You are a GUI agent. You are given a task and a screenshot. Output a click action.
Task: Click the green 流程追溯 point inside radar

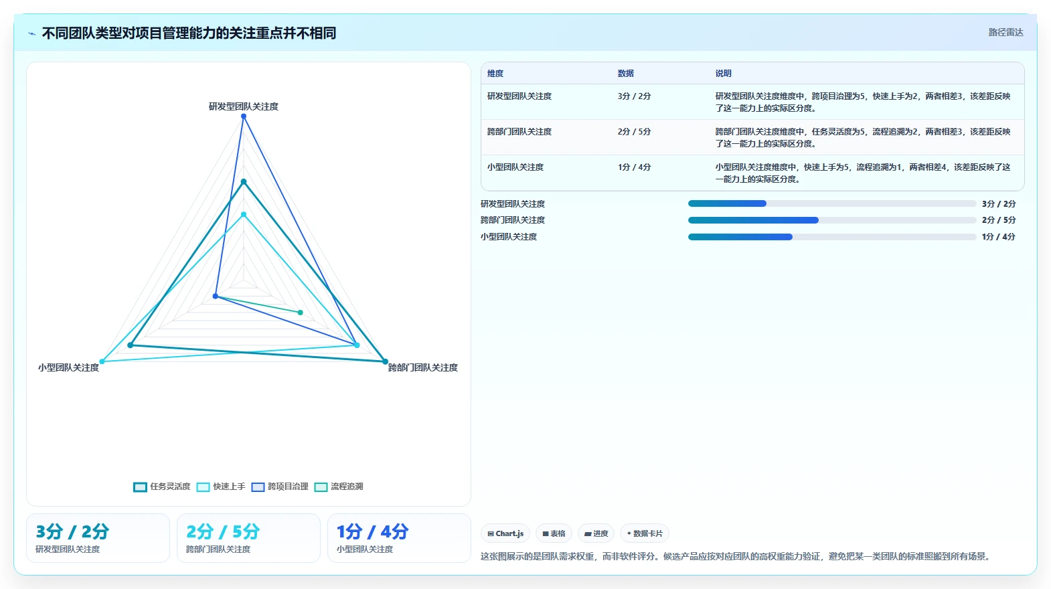[300, 313]
